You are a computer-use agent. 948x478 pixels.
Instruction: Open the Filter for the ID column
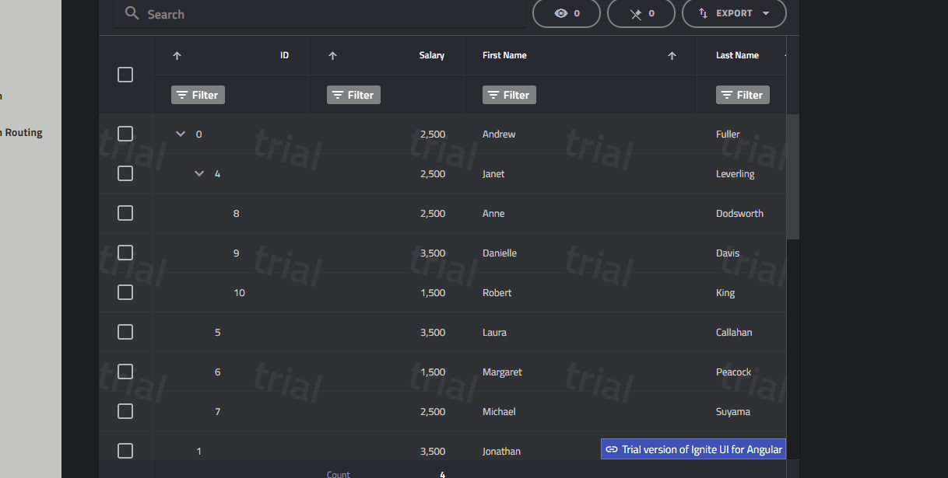point(197,94)
